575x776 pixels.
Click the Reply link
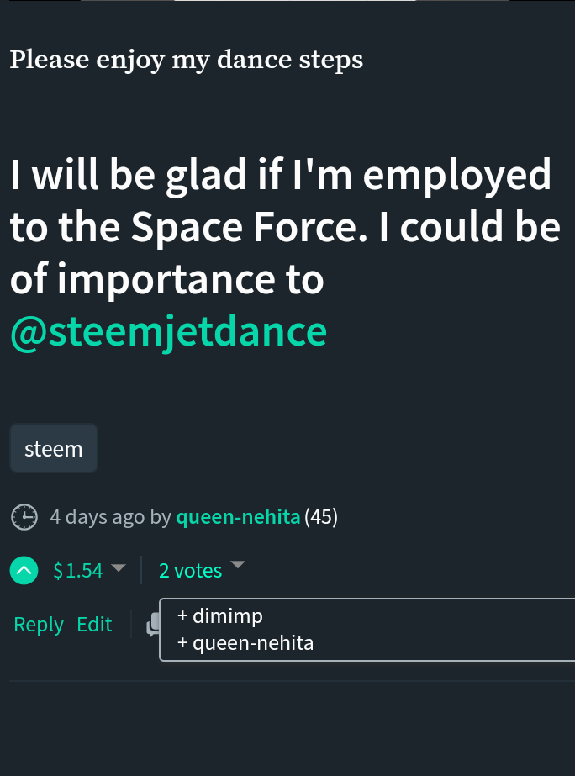pos(39,625)
